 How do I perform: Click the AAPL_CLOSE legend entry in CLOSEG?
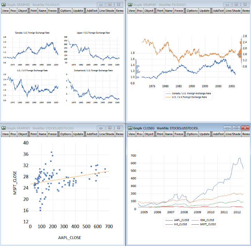(x=179, y=221)
